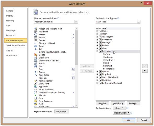
Task: Click the Line and Paragraph Spacing icon
Action: pyautogui.click(x=36, y=92)
